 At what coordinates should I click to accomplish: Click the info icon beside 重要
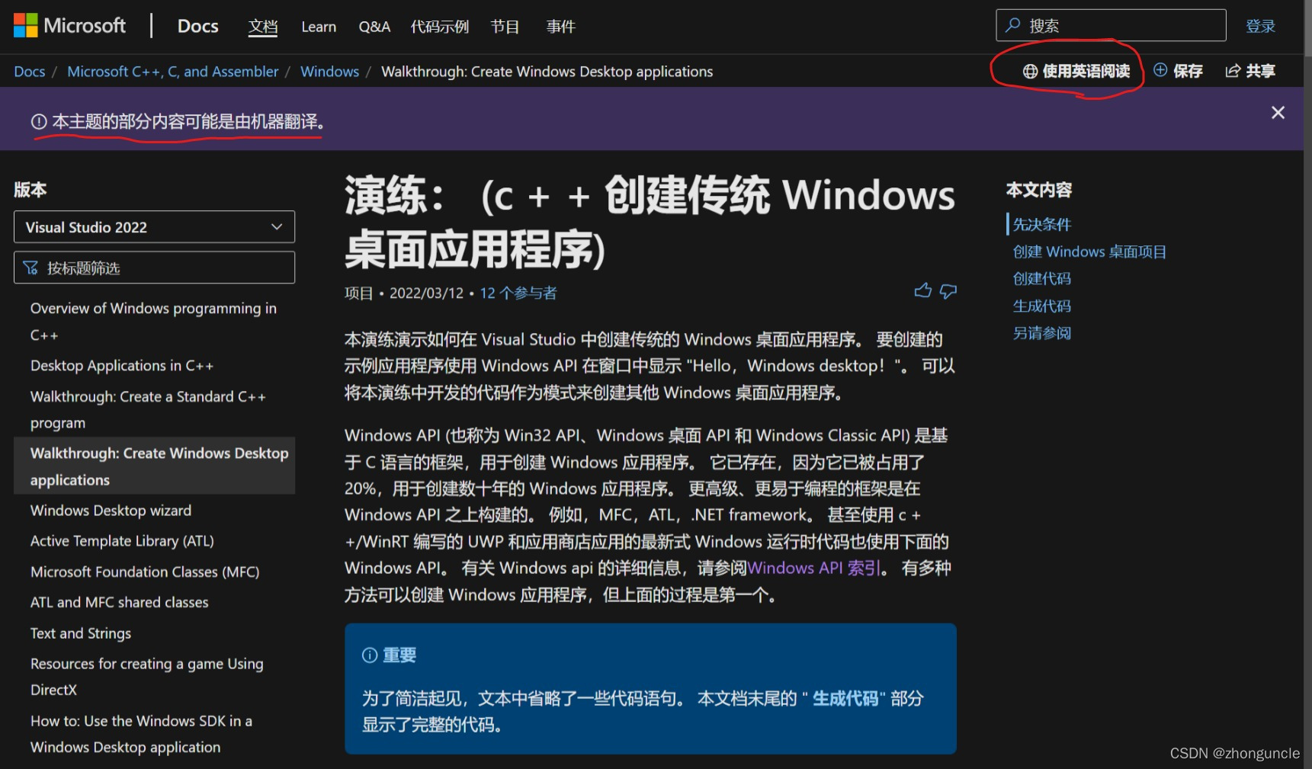(x=370, y=655)
